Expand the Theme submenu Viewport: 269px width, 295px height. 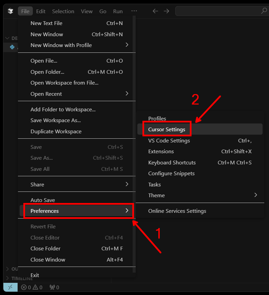200,195
